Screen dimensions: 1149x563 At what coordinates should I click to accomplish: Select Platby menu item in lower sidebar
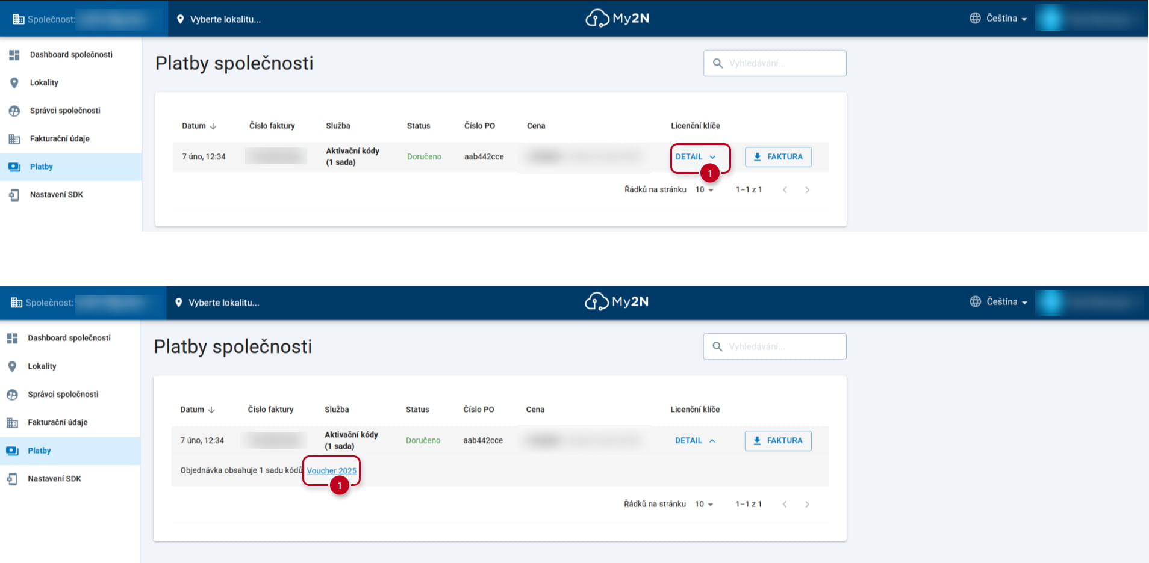tap(70, 451)
